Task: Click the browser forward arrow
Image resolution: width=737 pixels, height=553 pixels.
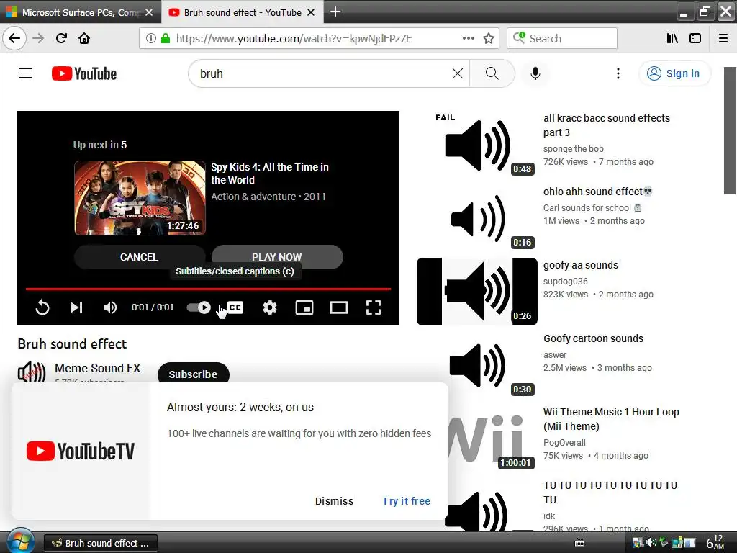Action: coord(38,38)
